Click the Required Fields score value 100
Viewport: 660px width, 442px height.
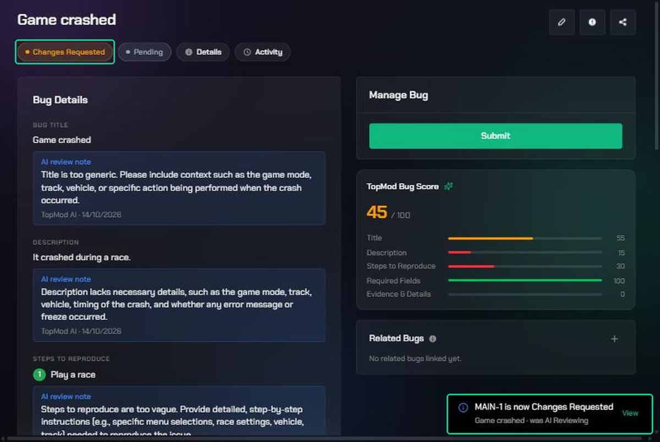[619, 281]
